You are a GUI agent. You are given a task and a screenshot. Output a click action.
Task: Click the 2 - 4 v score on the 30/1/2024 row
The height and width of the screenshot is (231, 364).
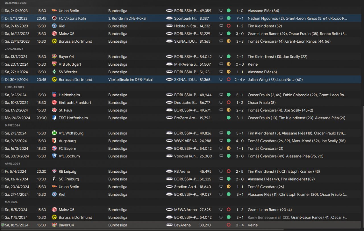click(x=240, y=80)
